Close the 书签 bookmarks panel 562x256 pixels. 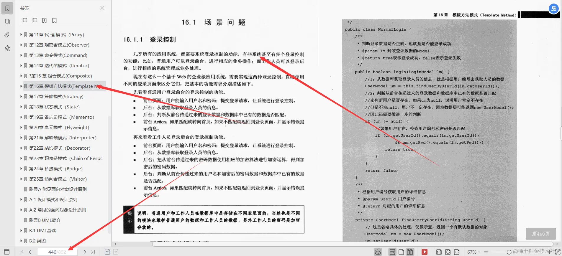click(x=102, y=8)
